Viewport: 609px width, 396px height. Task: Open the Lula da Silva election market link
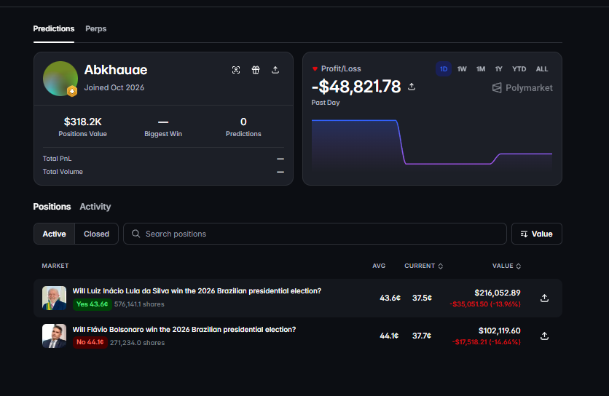click(197, 290)
